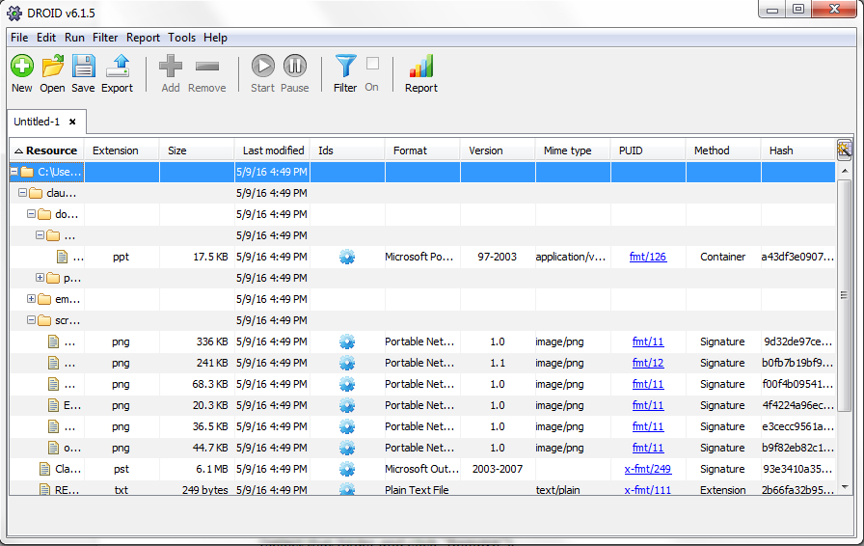Collapse the C:\Use... root folder
The image size is (864, 546).
click(x=14, y=172)
